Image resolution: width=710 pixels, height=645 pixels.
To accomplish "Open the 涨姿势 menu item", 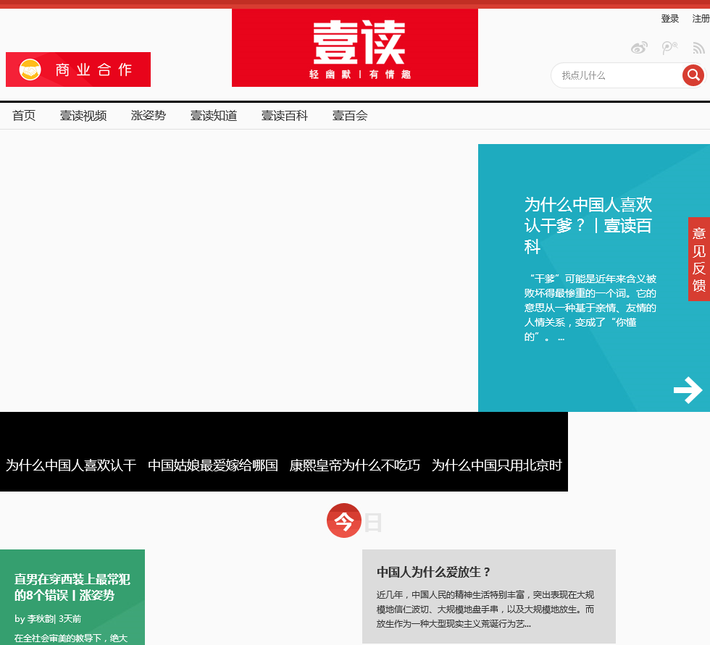I will (x=149, y=116).
